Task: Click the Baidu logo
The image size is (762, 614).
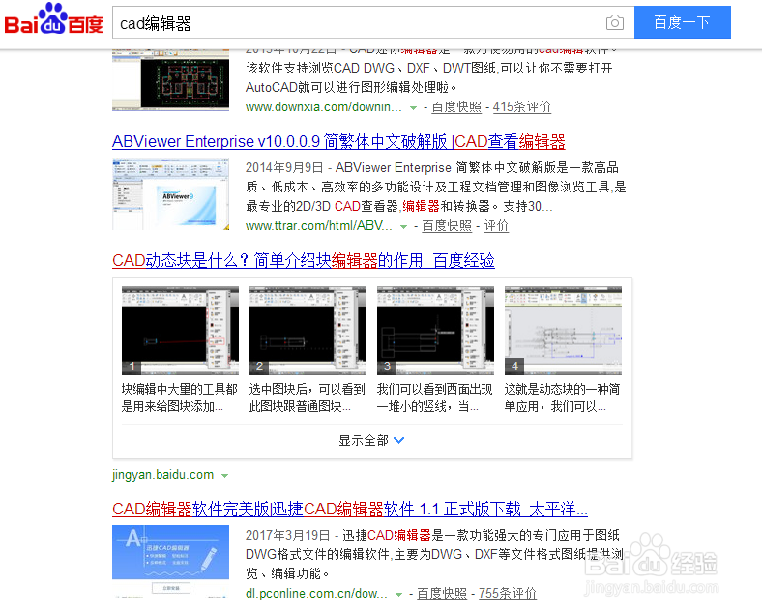Action: 53,19
